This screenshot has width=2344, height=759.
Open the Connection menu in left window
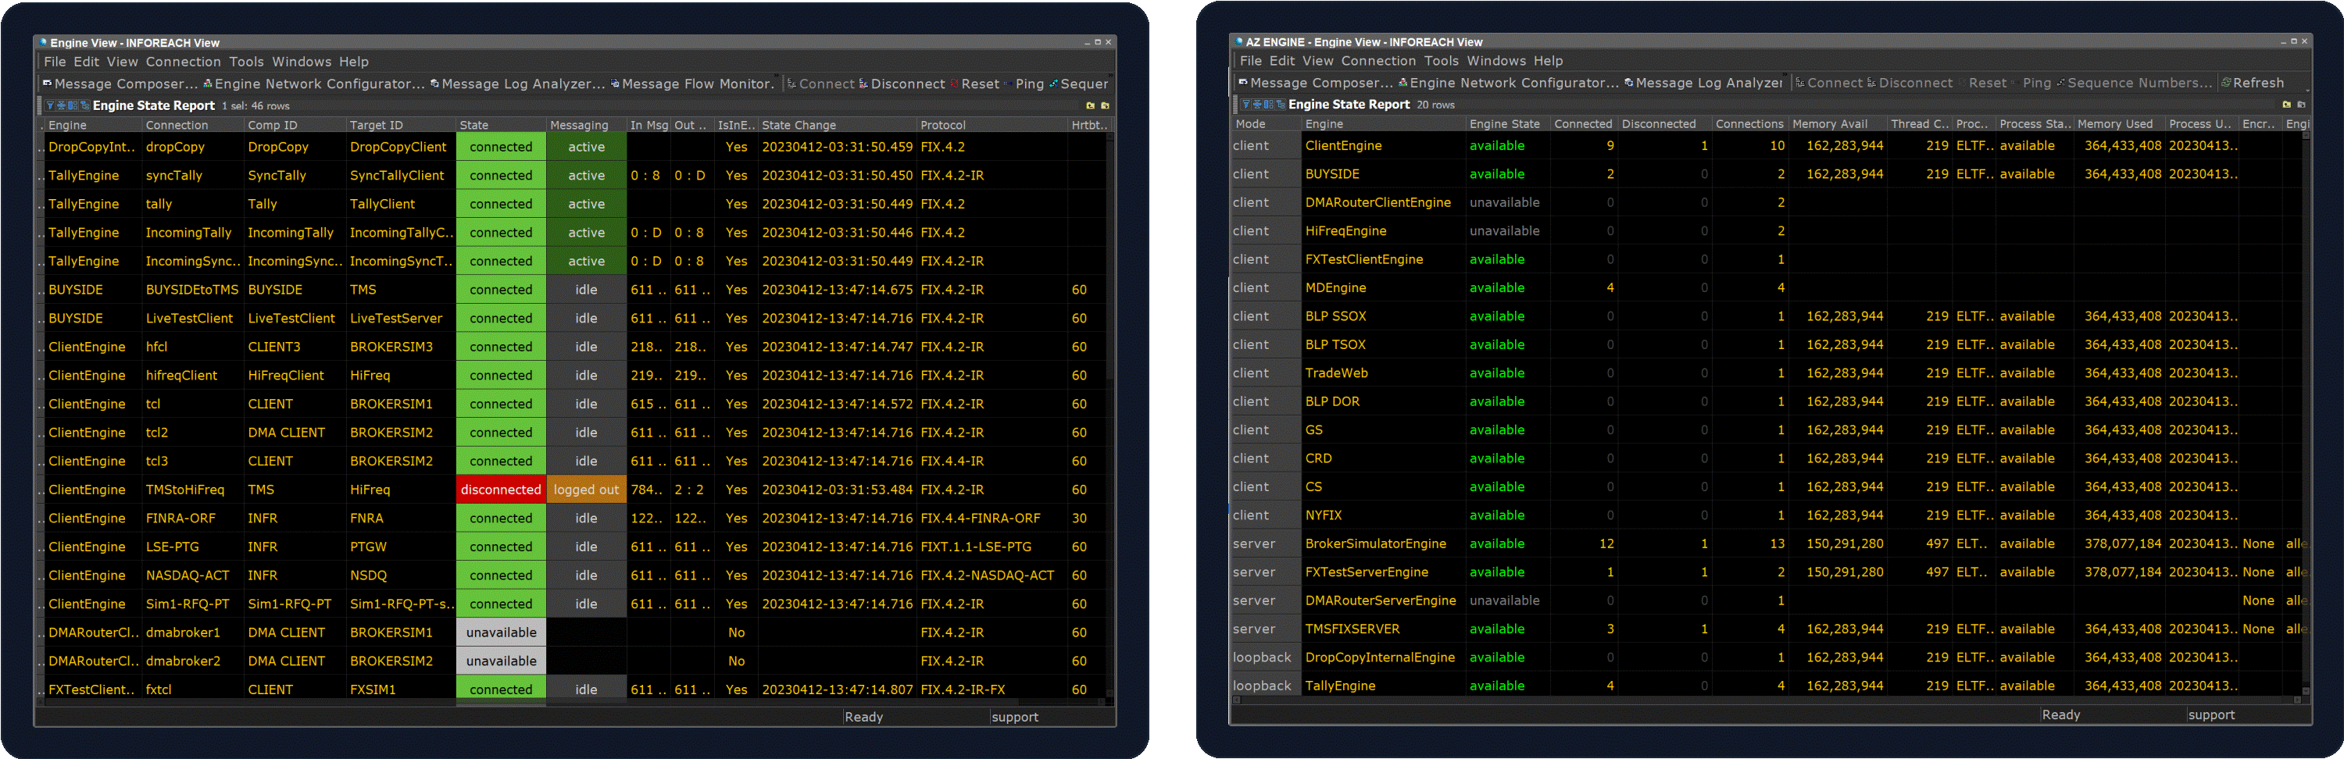(183, 62)
